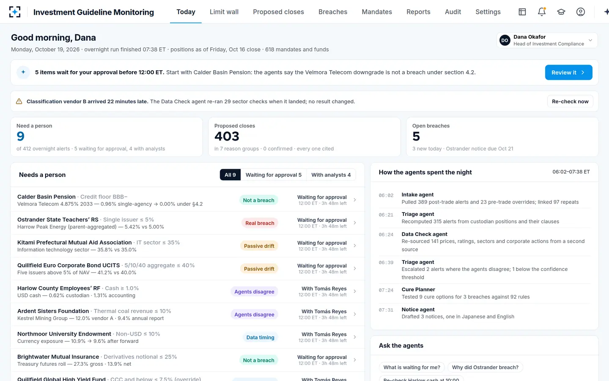Open the Kitami Prefectural Mutual Aid row chevron

pyautogui.click(x=355, y=246)
